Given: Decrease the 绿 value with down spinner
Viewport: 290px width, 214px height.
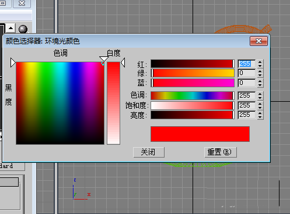Looking at the screenshot, I should [260, 76].
